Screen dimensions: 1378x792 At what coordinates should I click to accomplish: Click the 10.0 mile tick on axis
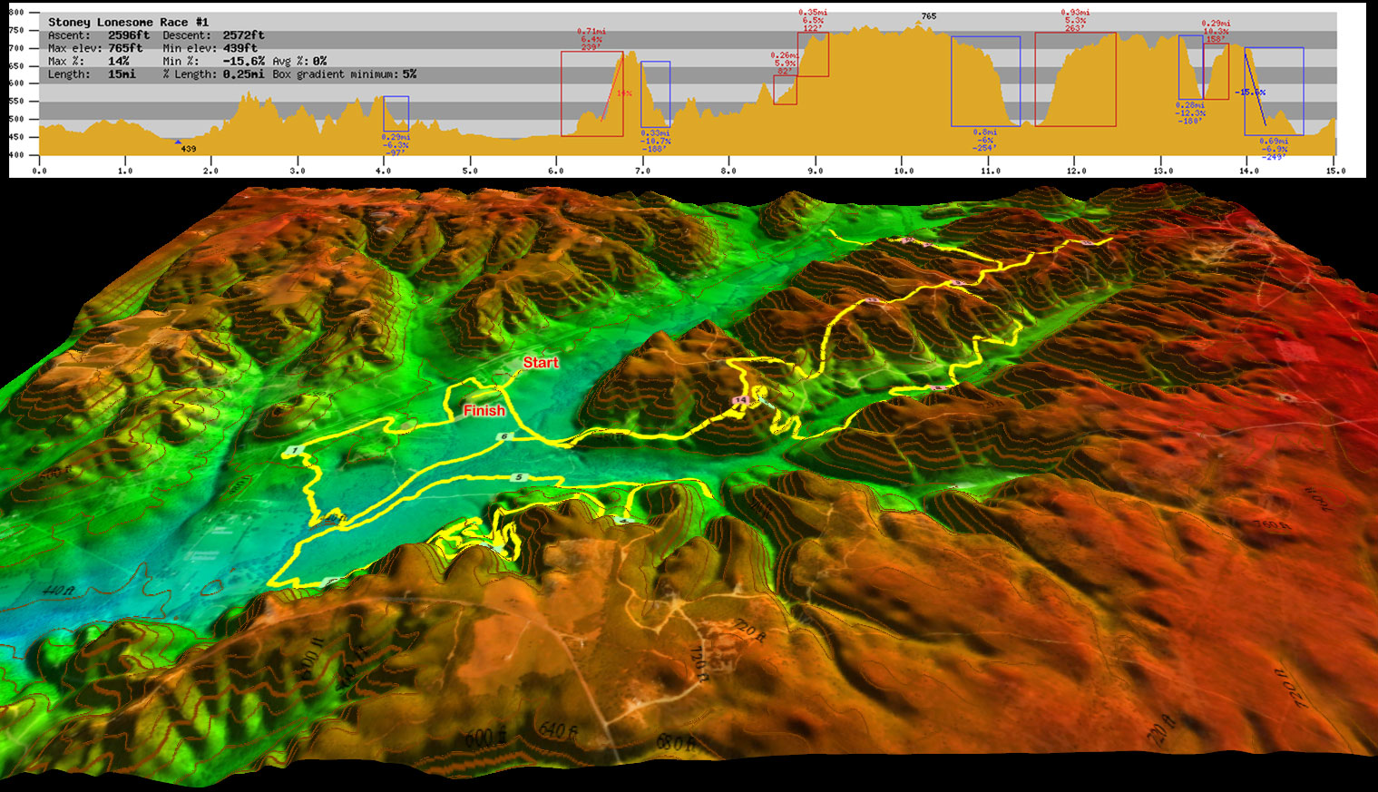[x=904, y=171]
